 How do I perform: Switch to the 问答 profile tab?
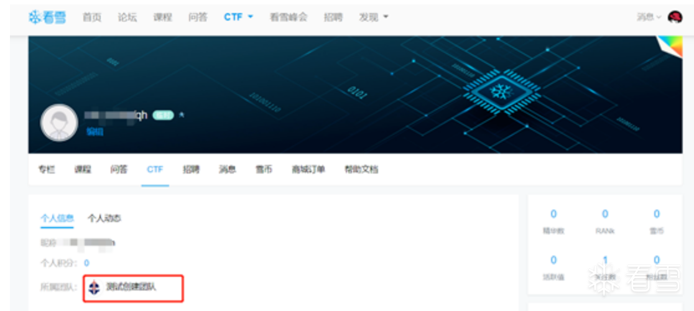(119, 169)
